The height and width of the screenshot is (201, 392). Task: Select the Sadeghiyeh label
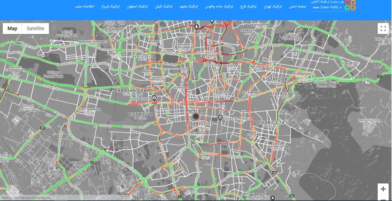click(x=157, y=79)
